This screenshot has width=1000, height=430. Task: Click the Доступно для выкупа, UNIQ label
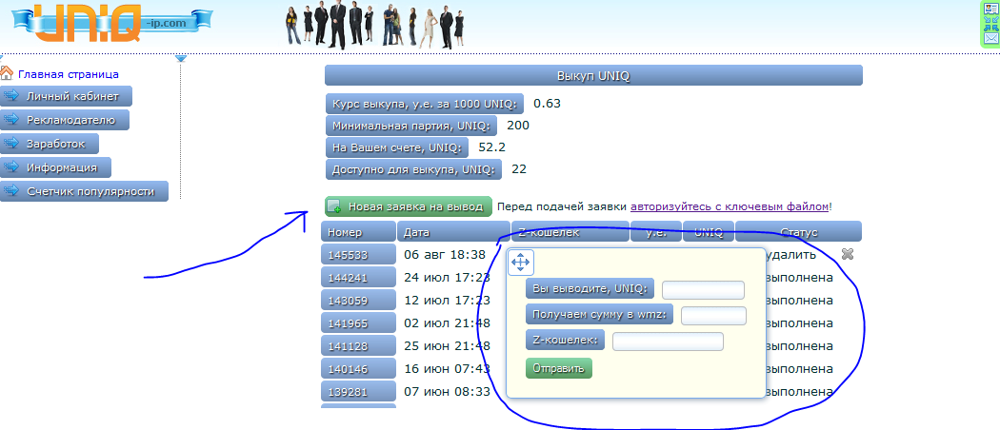(x=413, y=169)
